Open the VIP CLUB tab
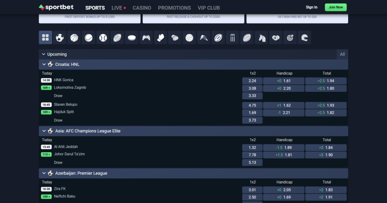This screenshot has height=203, width=387. click(209, 8)
